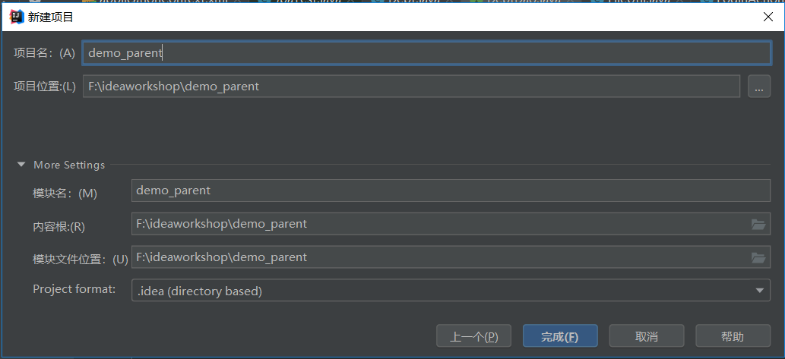Click the 新建项目 dialog title text
785x359 pixels.
point(51,17)
